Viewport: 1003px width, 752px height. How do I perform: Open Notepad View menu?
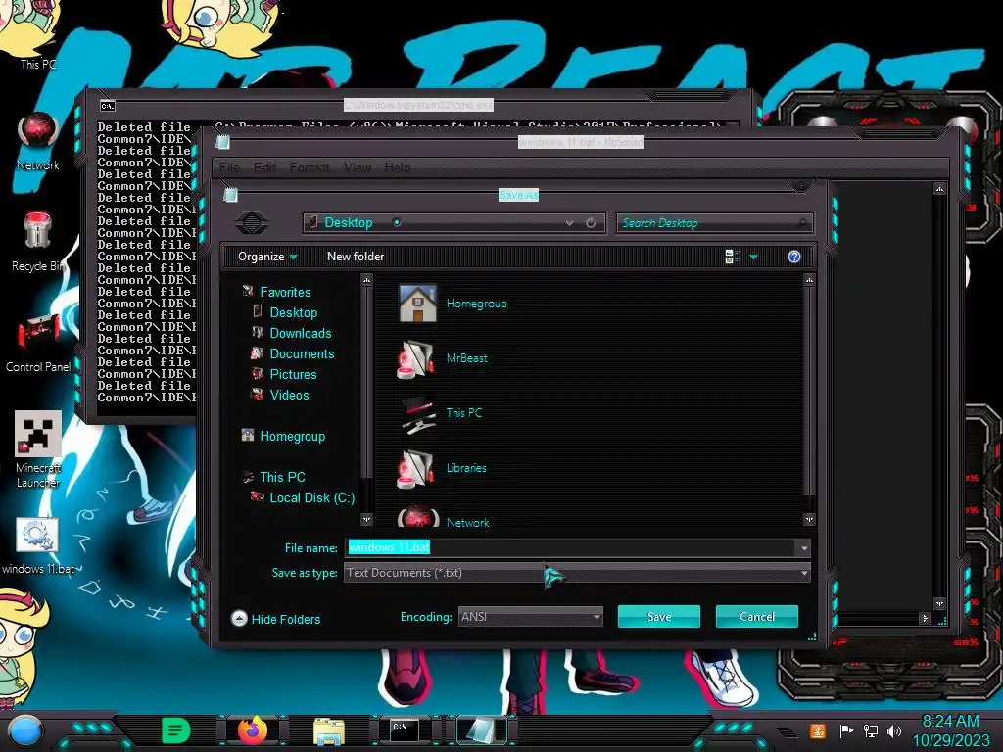point(357,168)
